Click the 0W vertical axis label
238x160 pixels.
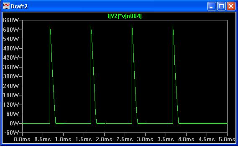tap(14, 123)
